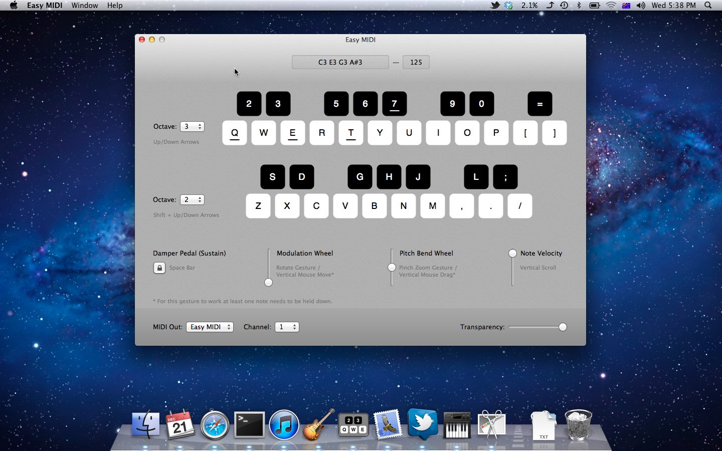This screenshot has height=451, width=722.
Task: Click the "Shift + Up/Down Arrows" hint text
Action: pyautogui.click(x=186, y=215)
